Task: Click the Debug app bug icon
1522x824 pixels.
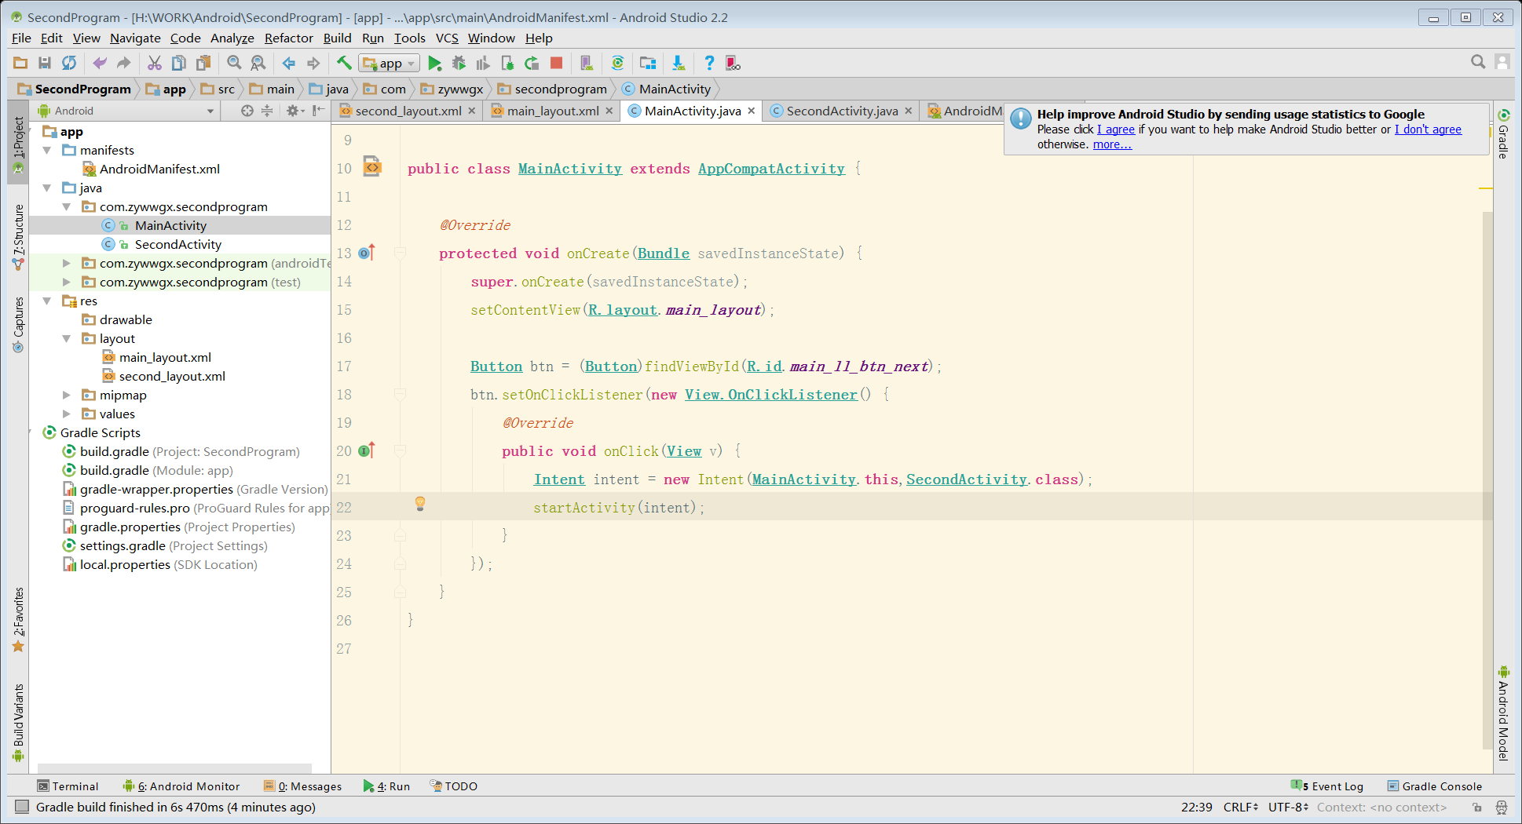Action: click(459, 64)
